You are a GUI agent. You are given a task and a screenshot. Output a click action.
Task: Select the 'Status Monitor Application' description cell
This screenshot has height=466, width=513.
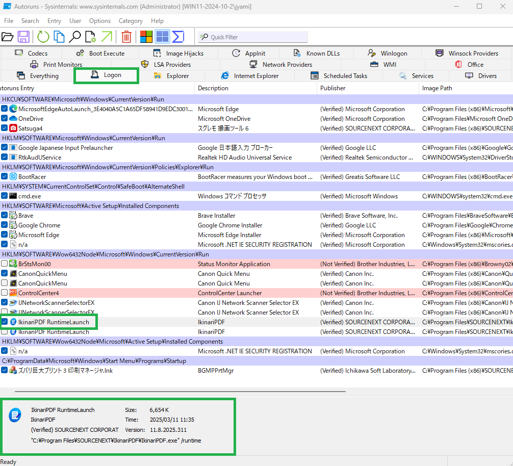[x=234, y=264]
